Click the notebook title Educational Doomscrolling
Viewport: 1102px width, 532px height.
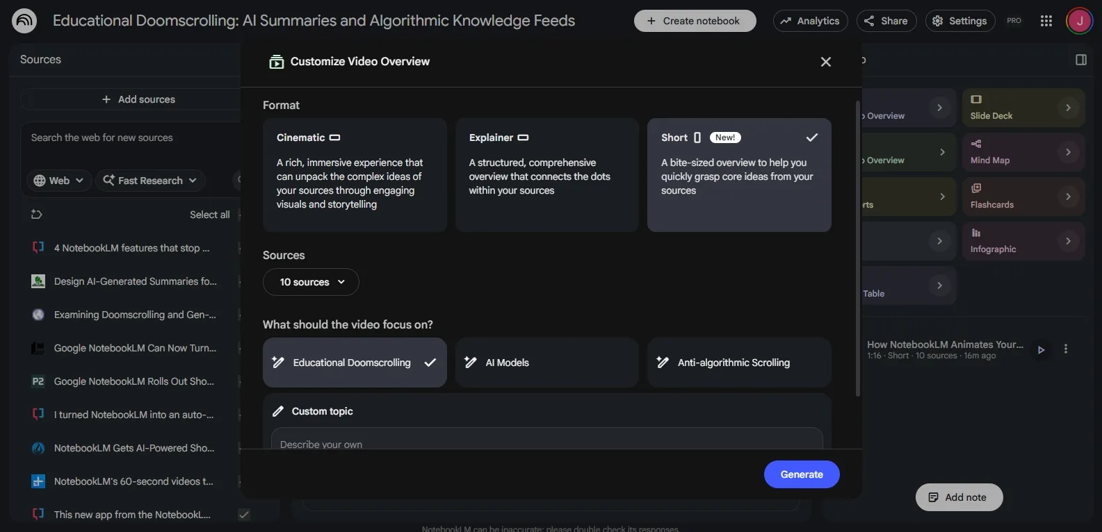pyautogui.click(x=314, y=21)
